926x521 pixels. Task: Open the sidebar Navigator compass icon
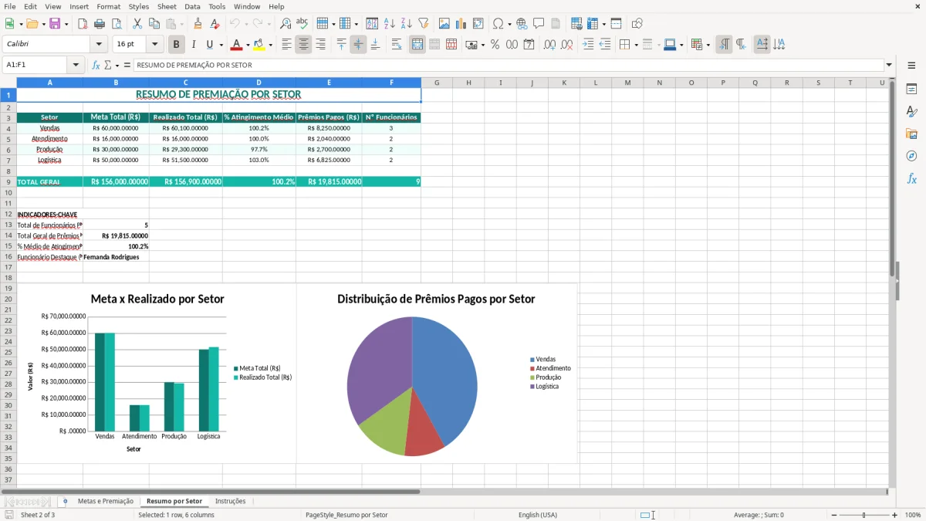[911, 156]
